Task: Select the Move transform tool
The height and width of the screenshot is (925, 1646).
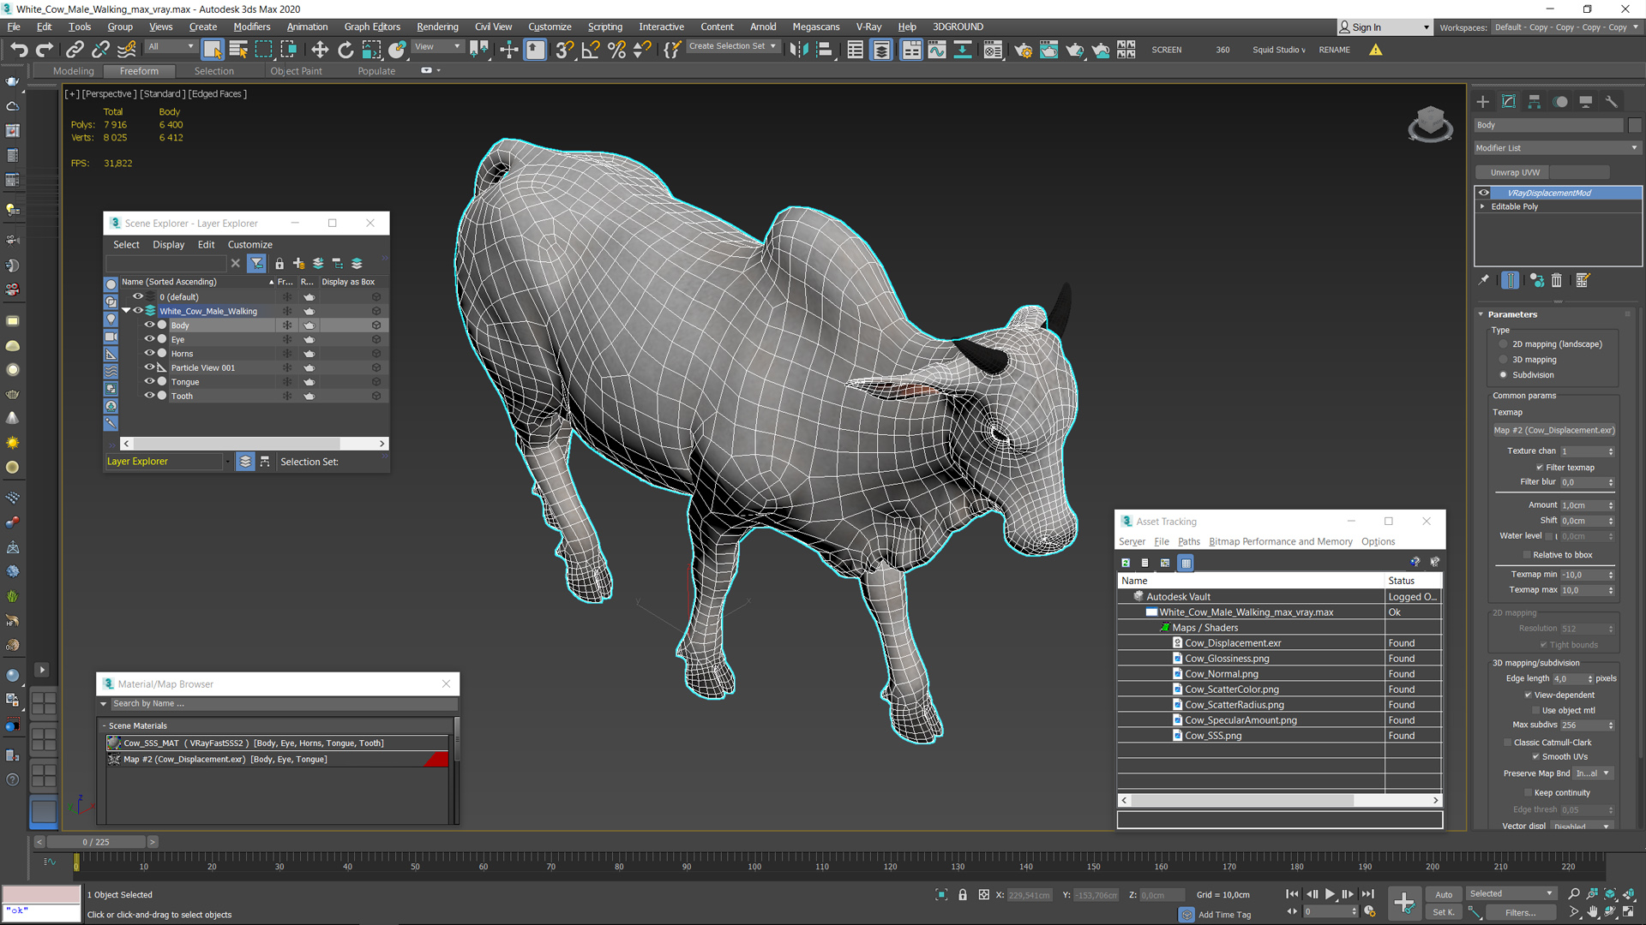Action: coord(319,50)
